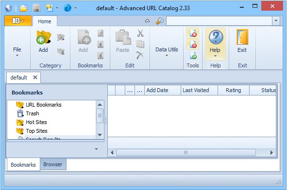Open file using folder icon in quick access bar
Screen dimensions: 287x190
coord(24,8)
